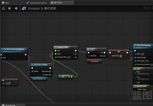Click the equals exec output of Compare Float
The height and width of the screenshot is (106, 153).
(76, 54)
